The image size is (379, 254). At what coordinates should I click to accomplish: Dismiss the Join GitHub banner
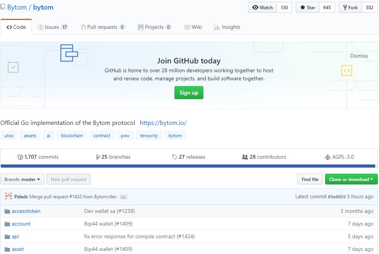(359, 56)
